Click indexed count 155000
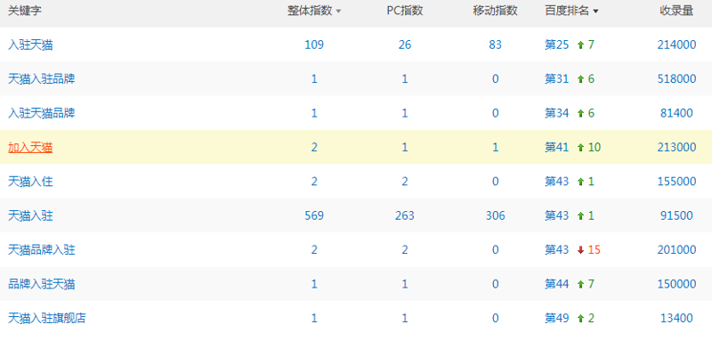The height and width of the screenshot is (341, 712). [x=676, y=182]
